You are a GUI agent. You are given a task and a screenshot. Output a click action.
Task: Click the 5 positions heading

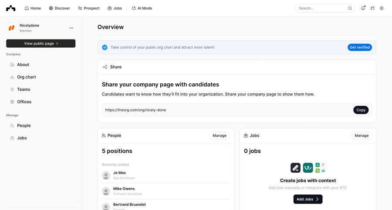(117, 151)
